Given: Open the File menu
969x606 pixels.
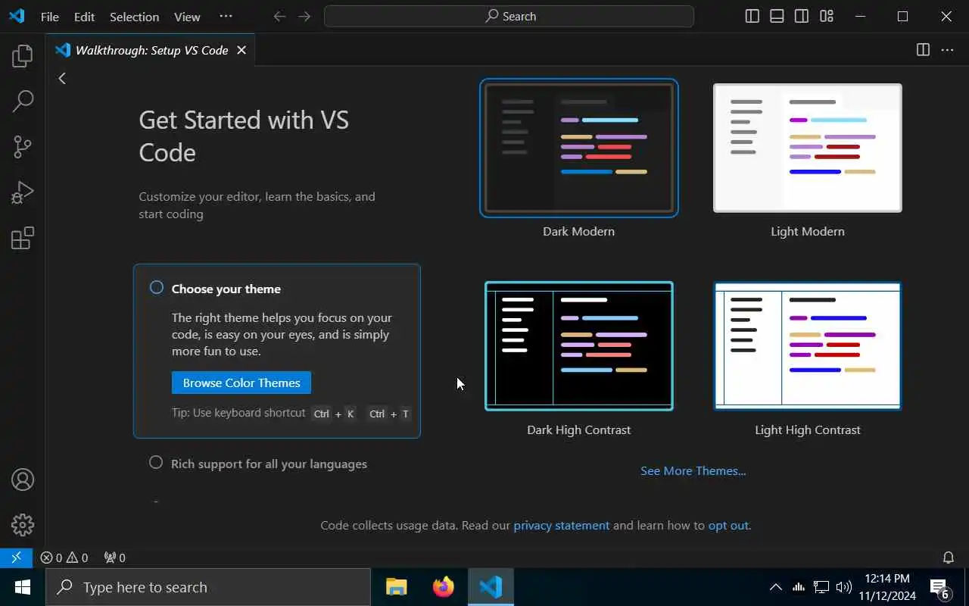Looking at the screenshot, I should (50, 16).
